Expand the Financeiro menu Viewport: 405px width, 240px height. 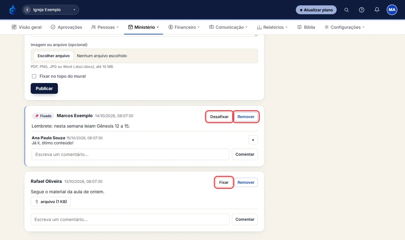coord(184,27)
